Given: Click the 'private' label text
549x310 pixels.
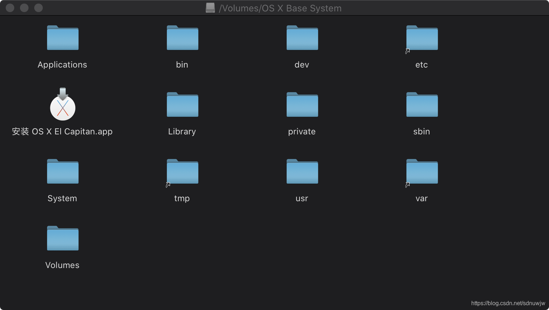Looking at the screenshot, I should pos(302,132).
